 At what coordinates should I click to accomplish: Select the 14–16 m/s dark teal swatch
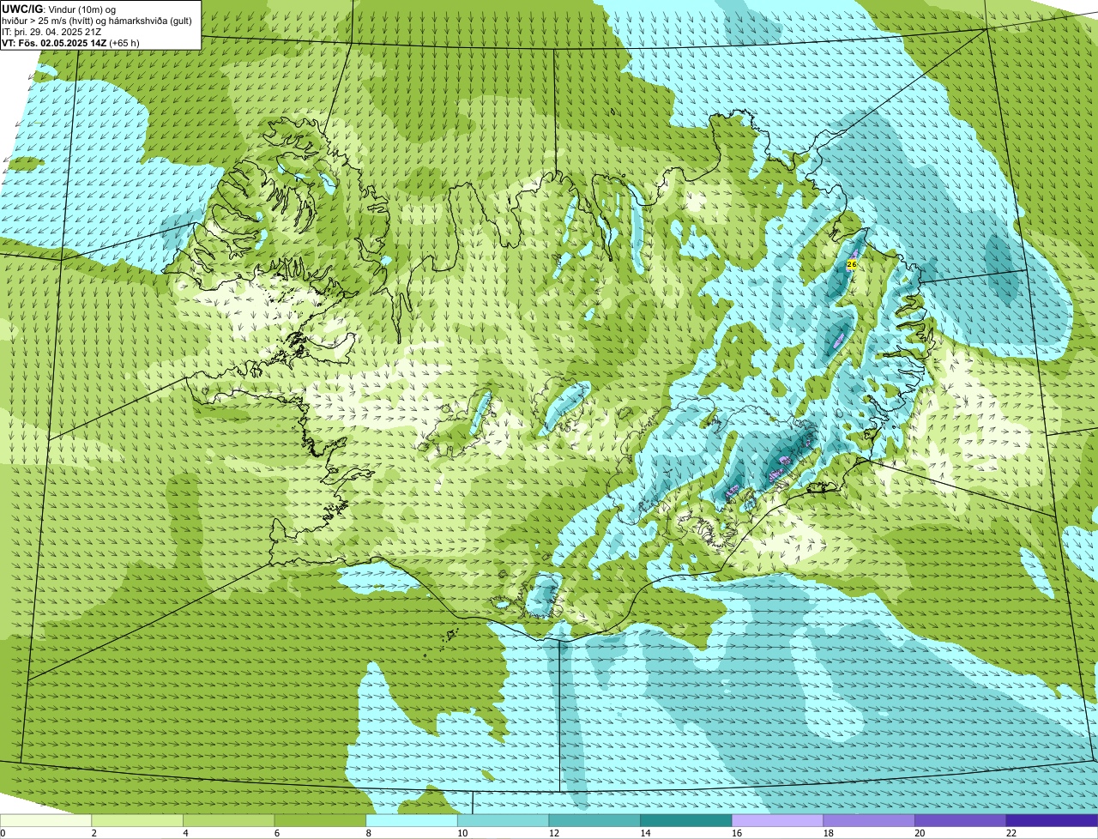(686, 820)
